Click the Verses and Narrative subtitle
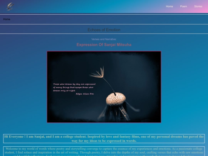 [x=104, y=39]
